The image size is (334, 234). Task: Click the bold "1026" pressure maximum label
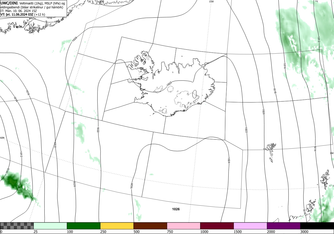(176, 209)
